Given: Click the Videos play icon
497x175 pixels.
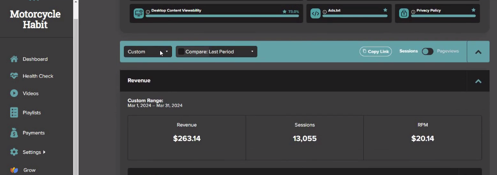Looking at the screenshot, I should pos(14,93).
